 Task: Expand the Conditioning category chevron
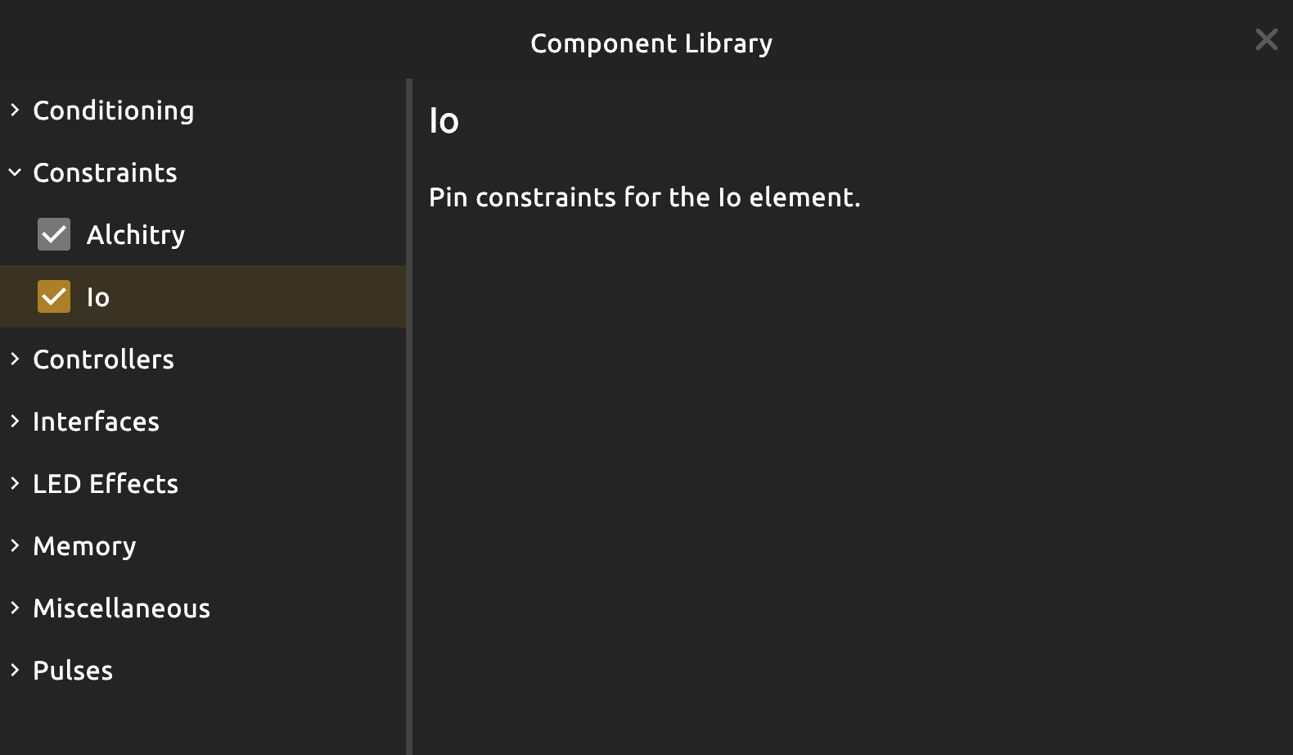click(x=15, y=110)
